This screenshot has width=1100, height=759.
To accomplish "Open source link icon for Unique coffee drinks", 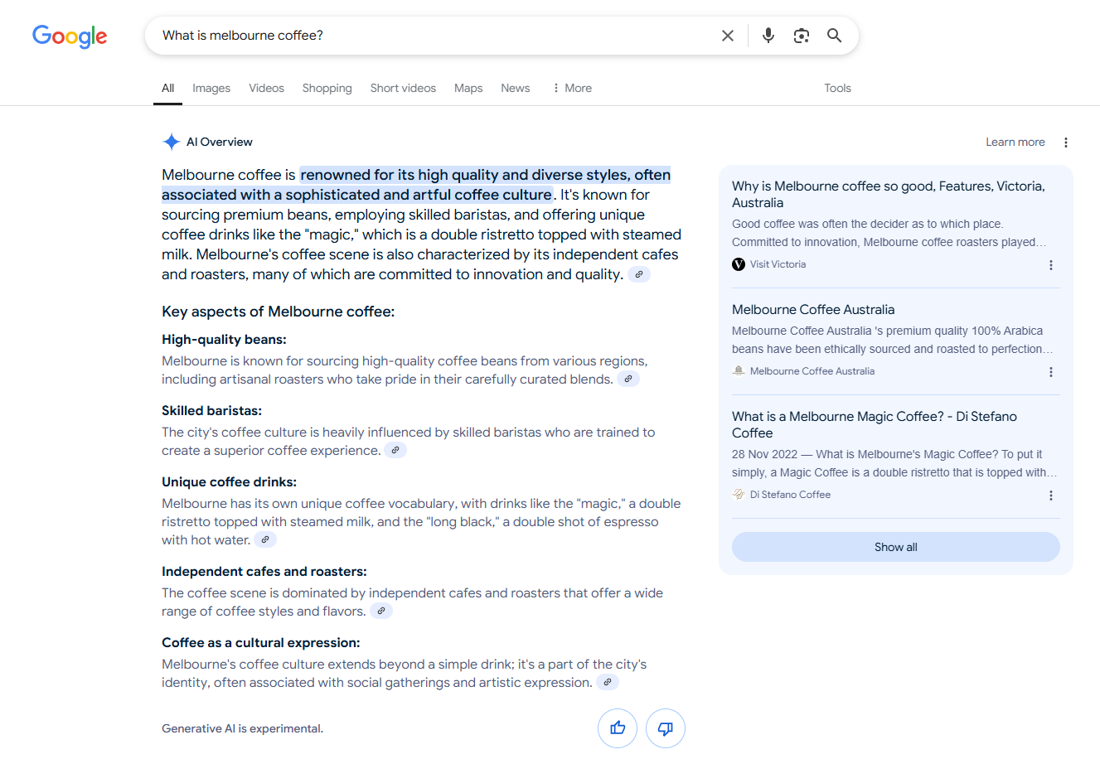I will [x=265, y=540].
